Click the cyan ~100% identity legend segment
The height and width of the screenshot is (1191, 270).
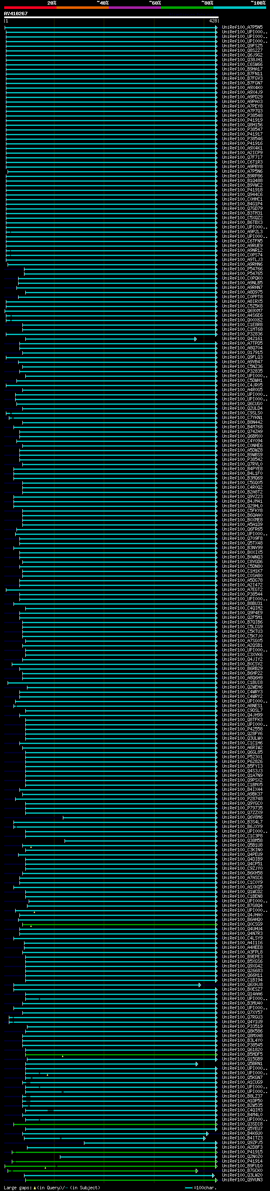point(240,8)
